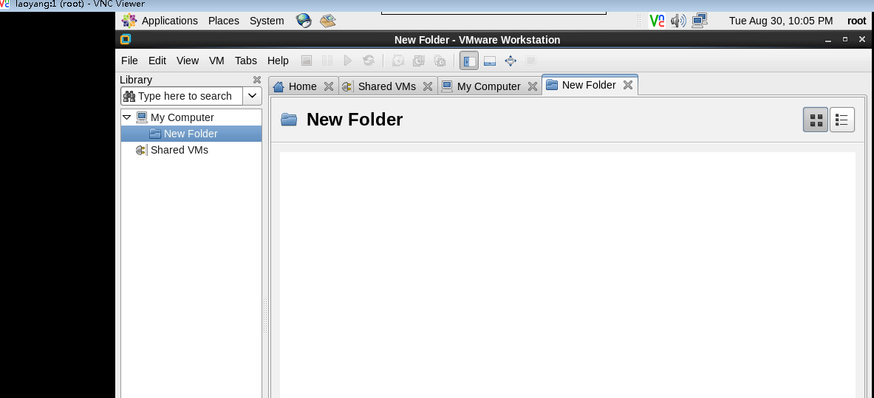Toggle the thumbnail bar toolbar button

[x=490, y=61]
